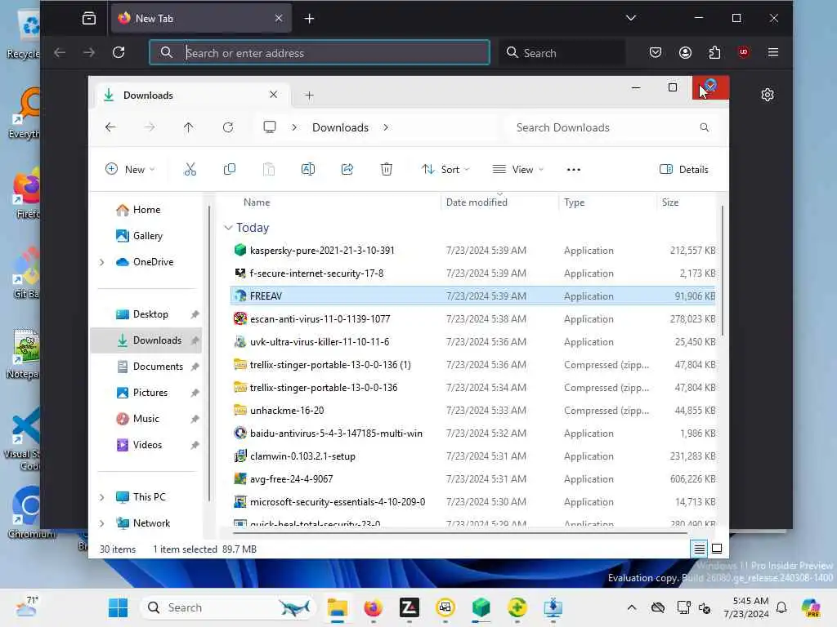Screen dimensions: 837x627
Task: Open Documents quick access folder
Action: 158,367
